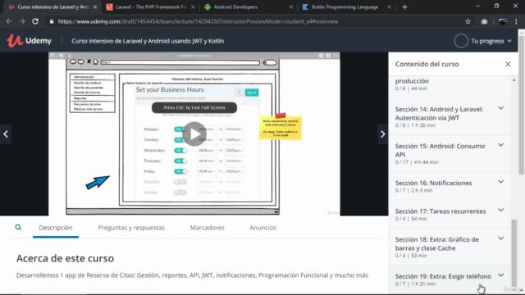
Task: Reload the page
Action: 35,21
